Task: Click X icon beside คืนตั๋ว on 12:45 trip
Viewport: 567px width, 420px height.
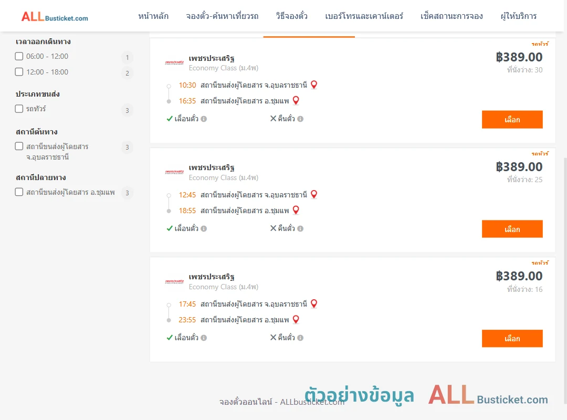Action: tap(274, 228)
